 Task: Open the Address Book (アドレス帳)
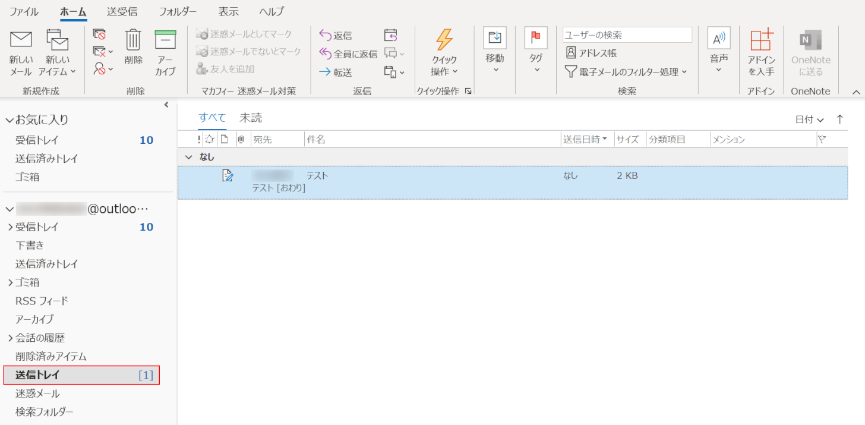pos(591,53)
